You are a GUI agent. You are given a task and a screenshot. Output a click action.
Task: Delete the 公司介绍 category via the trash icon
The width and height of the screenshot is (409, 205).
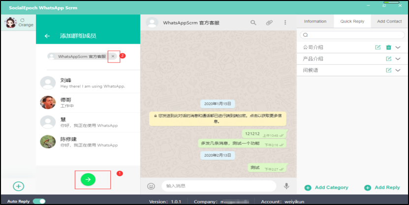[x=389, y=47]
